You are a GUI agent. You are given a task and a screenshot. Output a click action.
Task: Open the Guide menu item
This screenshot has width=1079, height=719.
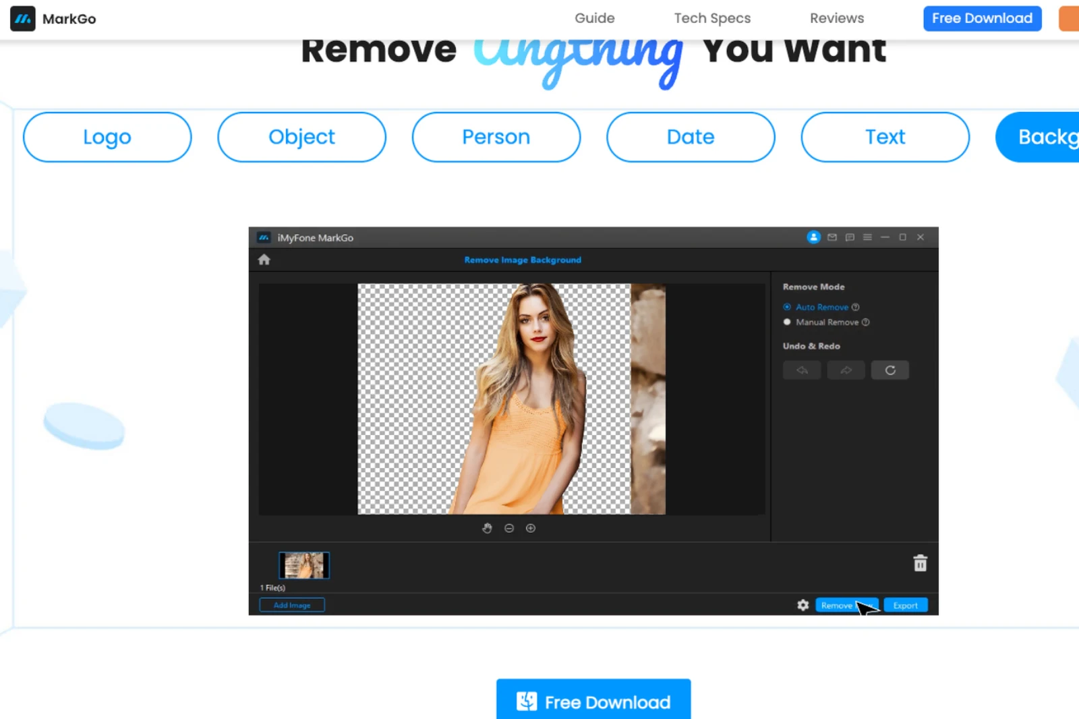[x=595, y=18]
